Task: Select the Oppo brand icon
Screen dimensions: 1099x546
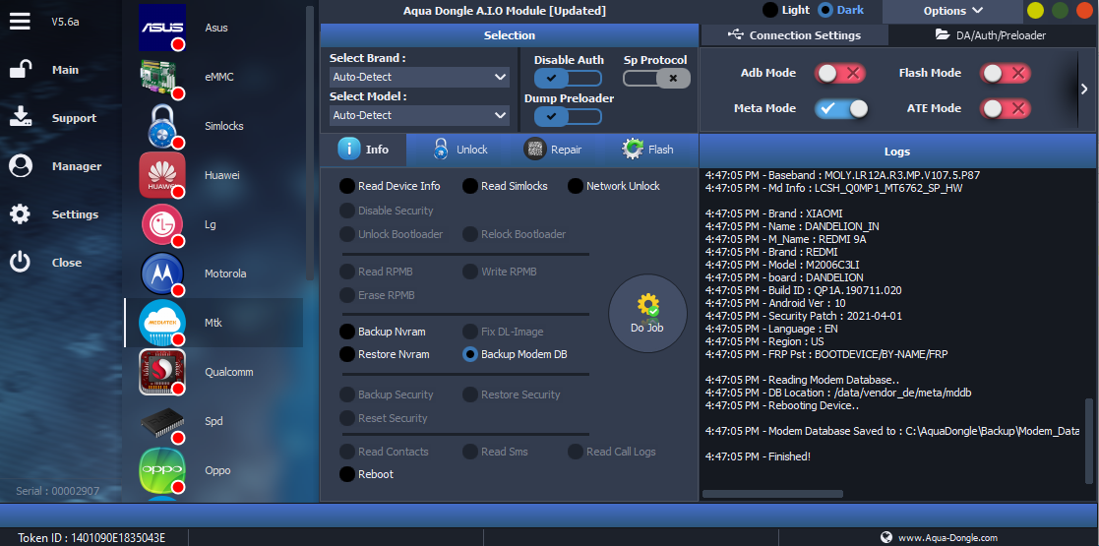Action: click(162, 470)
